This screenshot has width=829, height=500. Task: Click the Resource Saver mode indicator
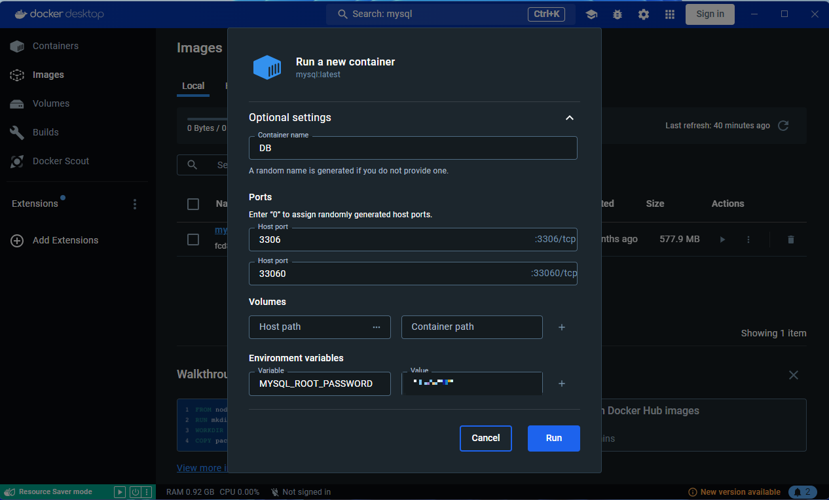coord(55,492)
